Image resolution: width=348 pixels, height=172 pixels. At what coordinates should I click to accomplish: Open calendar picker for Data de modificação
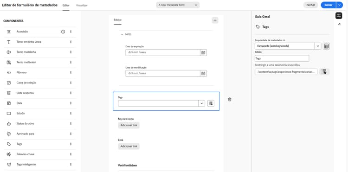click(x=203, y=73)
